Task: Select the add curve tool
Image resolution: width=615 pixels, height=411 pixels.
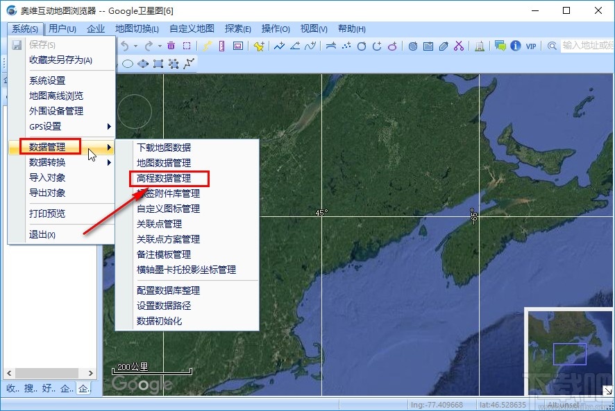Action: point(310,46)
